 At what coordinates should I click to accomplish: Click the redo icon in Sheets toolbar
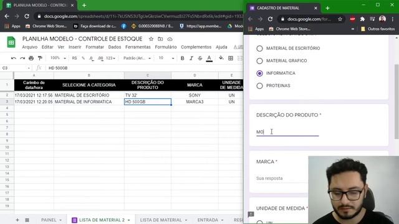tap(22, 58)
